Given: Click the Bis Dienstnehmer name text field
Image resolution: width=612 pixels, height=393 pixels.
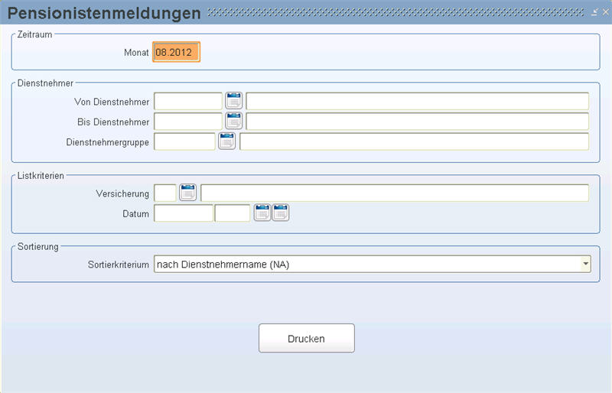Looking at the screenshot, I should click(x=417, y=121).
